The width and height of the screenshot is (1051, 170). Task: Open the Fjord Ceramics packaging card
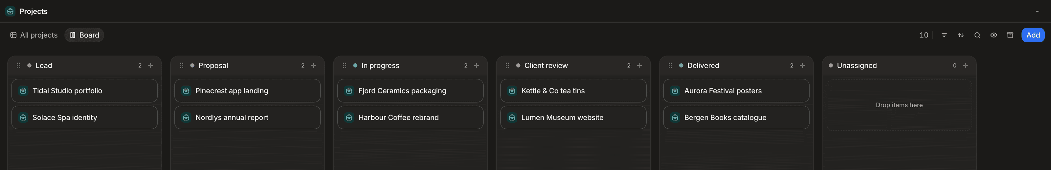(411, 91)
